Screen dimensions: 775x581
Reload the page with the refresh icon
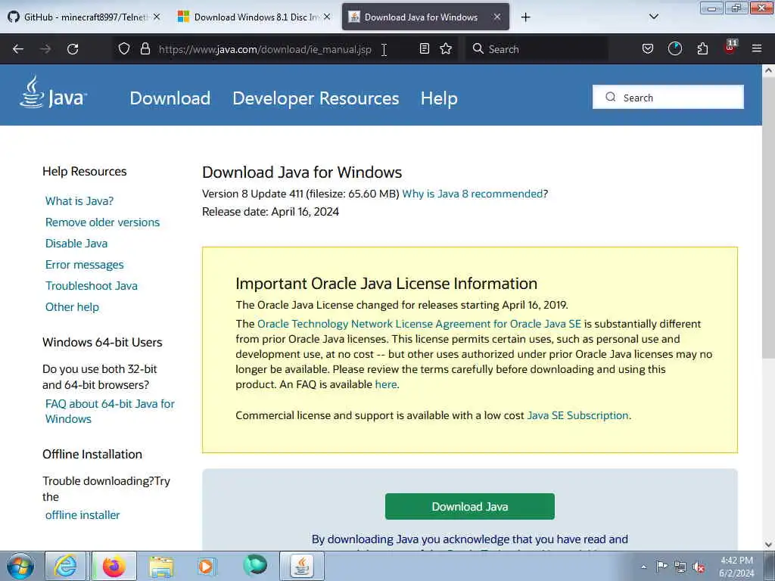pyautogui.click(x=73, y=49)
